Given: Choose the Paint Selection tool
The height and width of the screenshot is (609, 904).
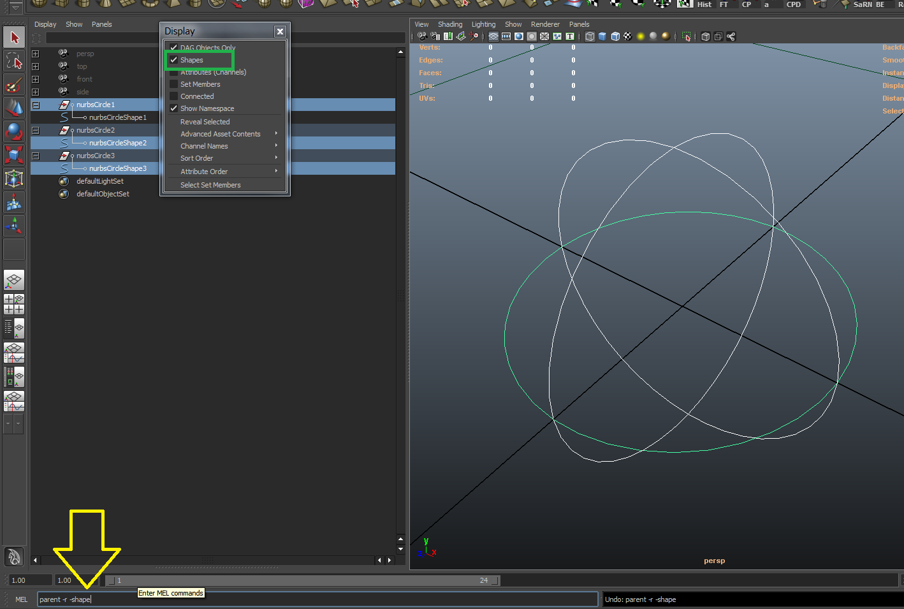Looking at the screenshot, I should coord(14,85).
